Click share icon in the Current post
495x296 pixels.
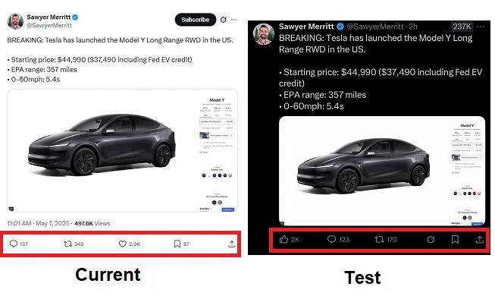(232, 244)
